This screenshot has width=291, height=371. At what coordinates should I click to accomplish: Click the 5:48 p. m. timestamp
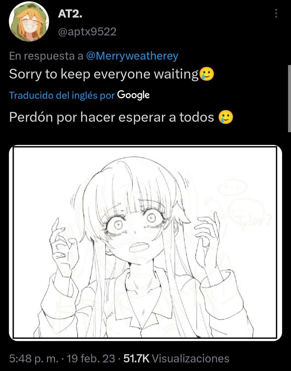click(x=34, y=359)
